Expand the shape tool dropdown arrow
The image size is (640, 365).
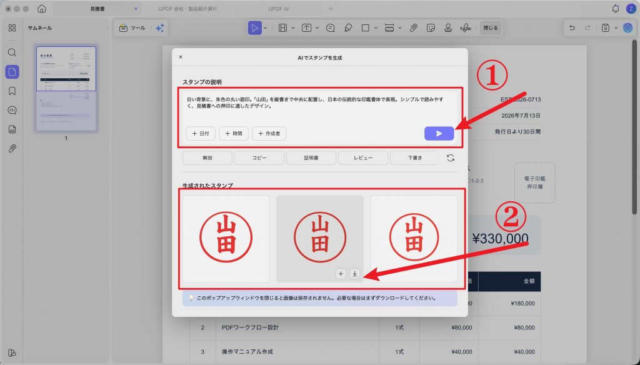coord(376,28)
